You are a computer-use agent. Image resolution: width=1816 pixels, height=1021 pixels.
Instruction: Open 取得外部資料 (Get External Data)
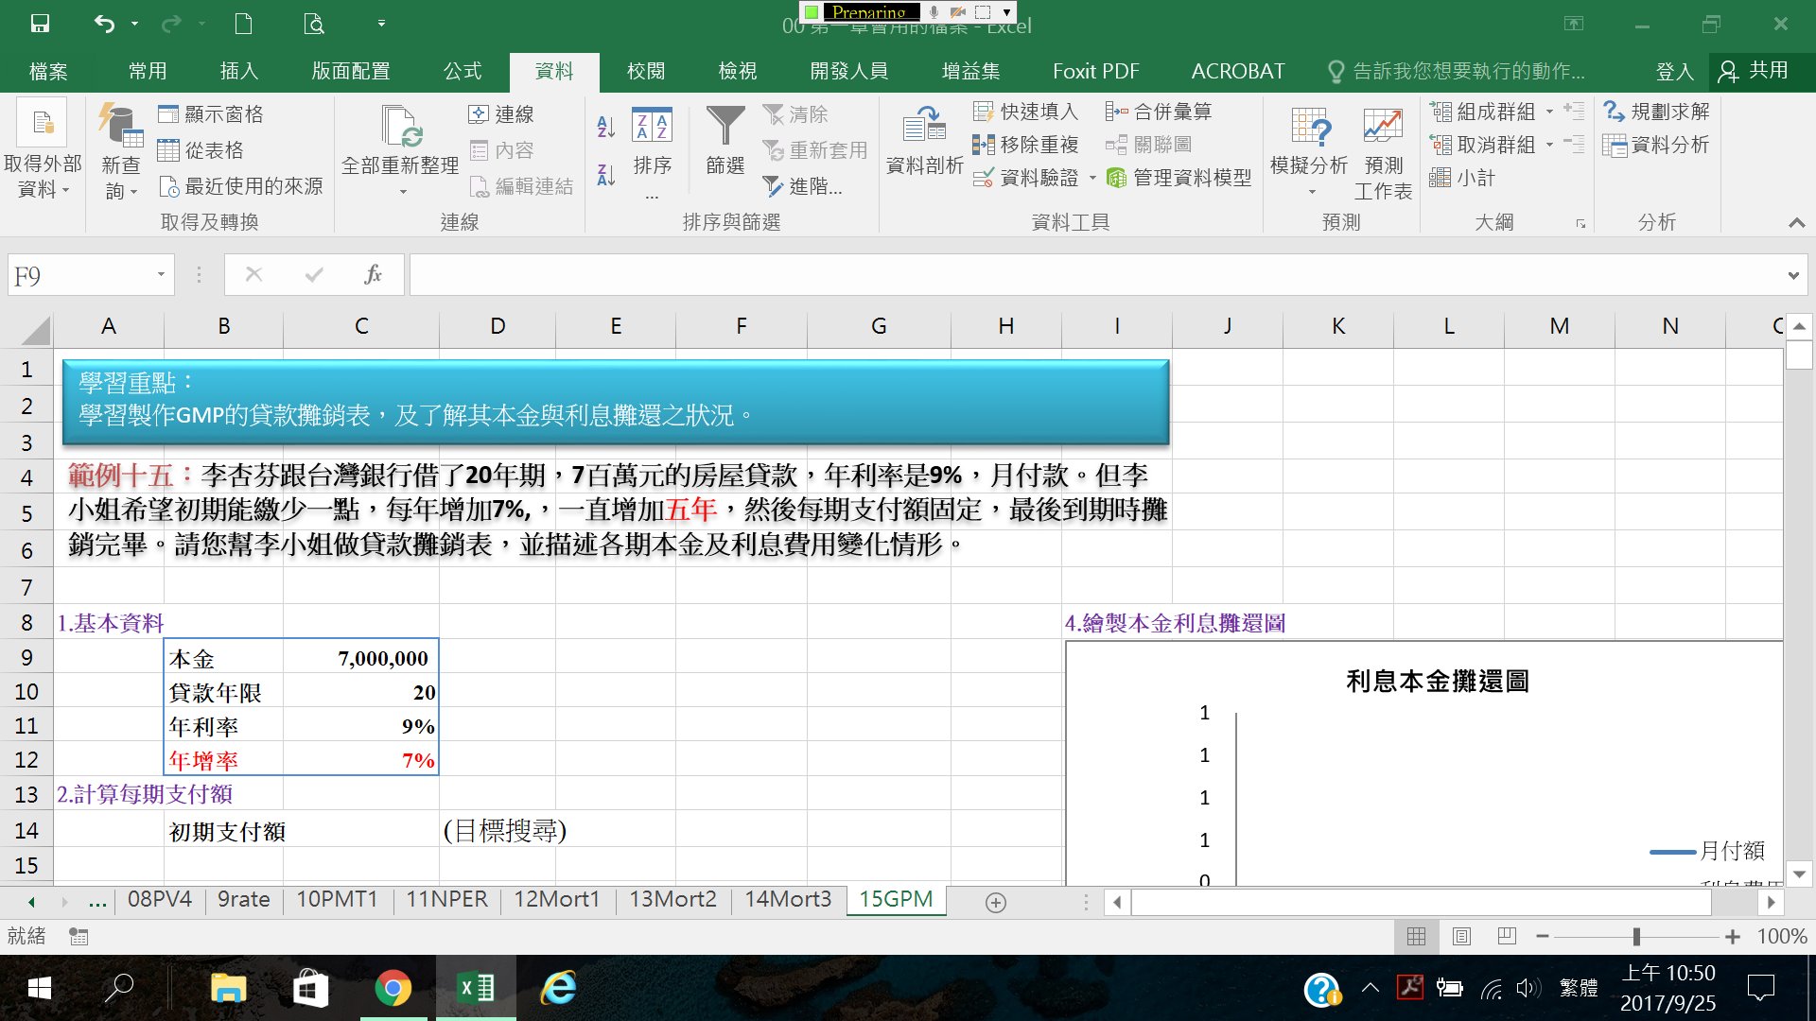pos(43,151)
